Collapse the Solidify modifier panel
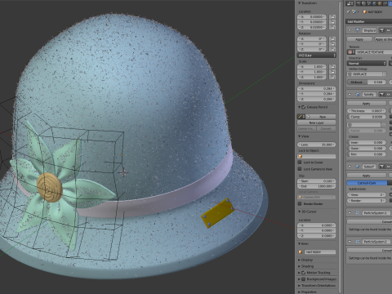Screen dimensions: 392x294 [x=350, y=95]
